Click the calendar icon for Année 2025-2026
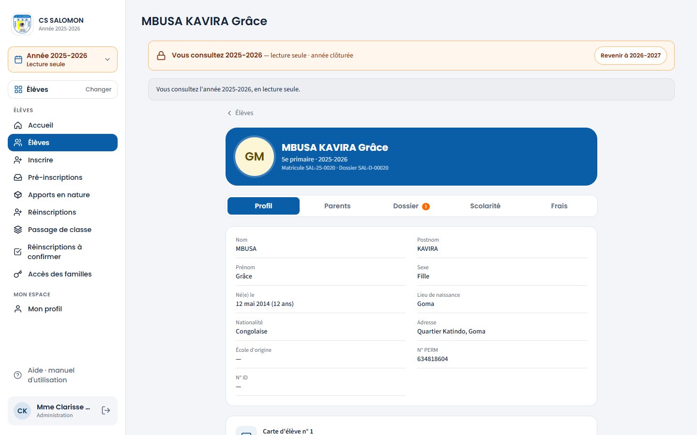The height and width of the screenshot is (435, 697). (x=18, y=59)
